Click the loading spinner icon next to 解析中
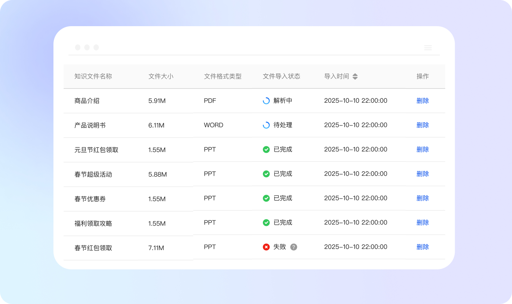512x304 pixels. (x=266, y=100)
